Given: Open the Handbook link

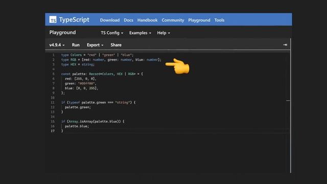Looking at the screenshot, I should point(147,20).
